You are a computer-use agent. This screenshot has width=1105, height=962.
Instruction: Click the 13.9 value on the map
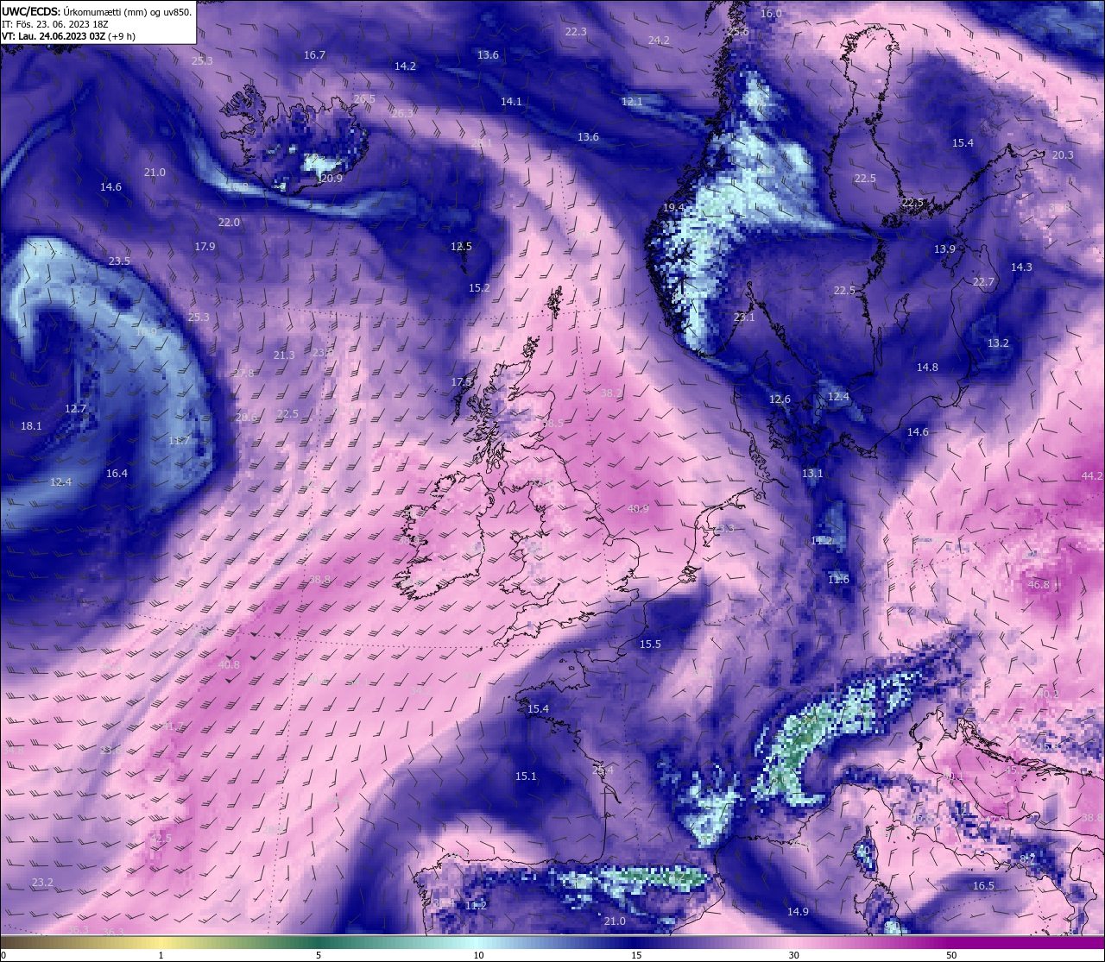pyautogui.click(x=944, y=249)
